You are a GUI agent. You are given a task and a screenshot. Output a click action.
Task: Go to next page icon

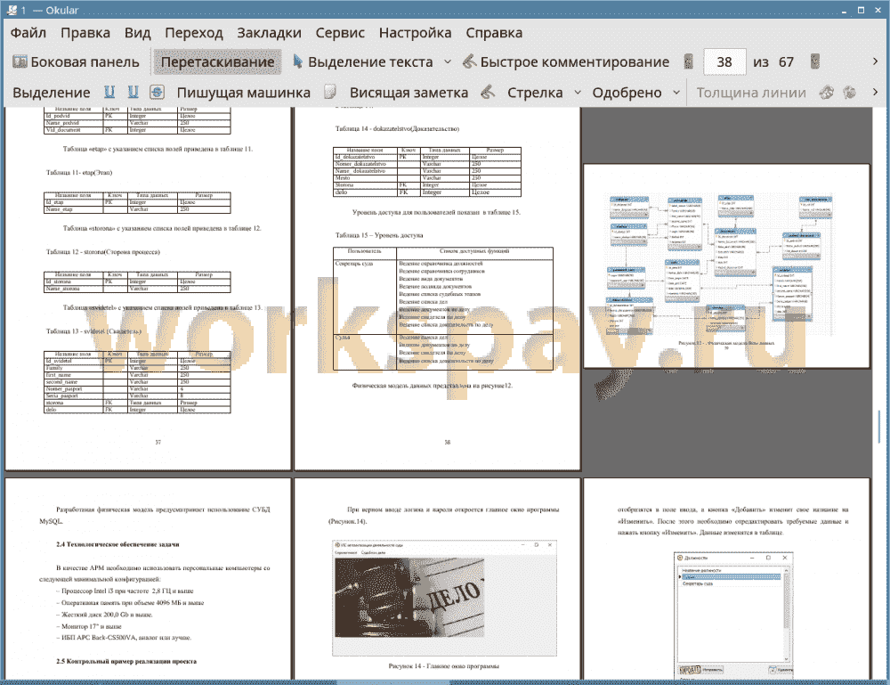(x=815, y=61)
